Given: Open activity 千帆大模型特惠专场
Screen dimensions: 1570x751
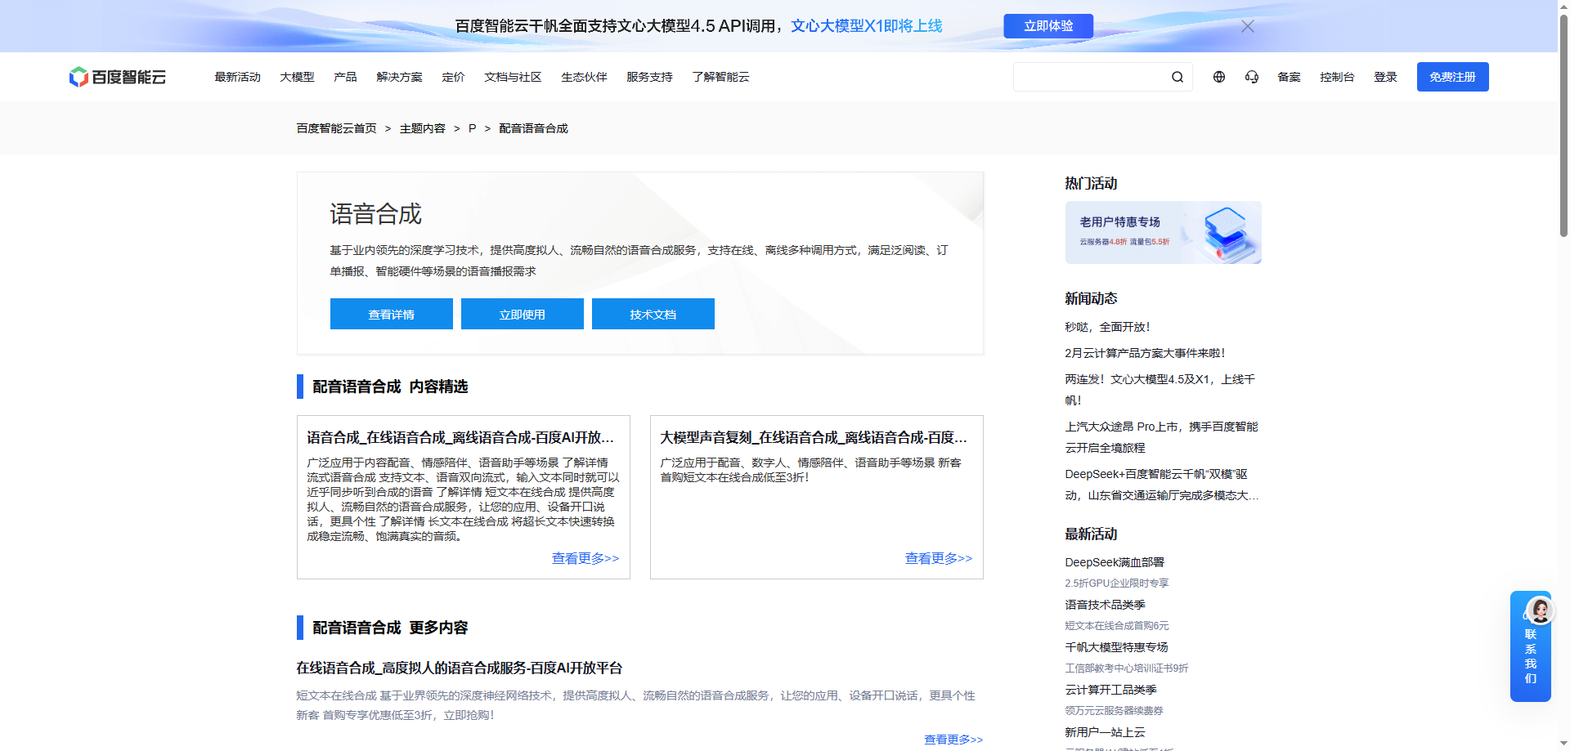Looking at the screenshot, I should click(x=1116, y=647).
